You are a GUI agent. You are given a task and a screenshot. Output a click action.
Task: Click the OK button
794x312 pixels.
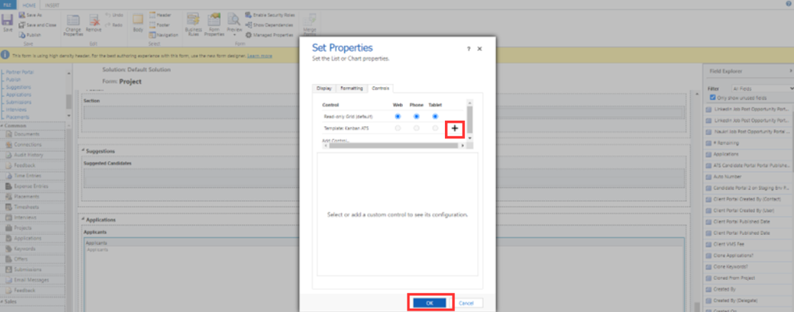click(x=430, y=303)
